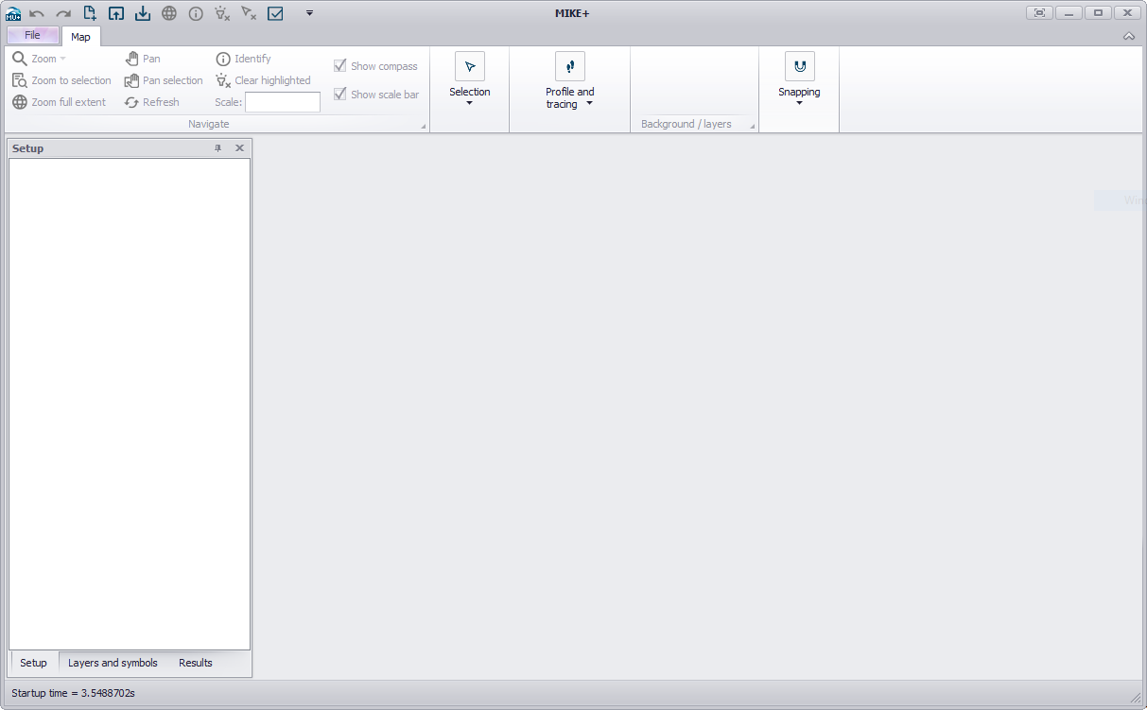Open the Navigate group dialog launcher

(x=423, y=126)
